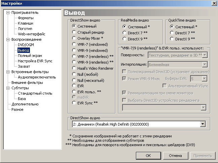Screen dimensions: 218x163
Task: Select the EVR Sync radio button
Action: coord(74,103)
